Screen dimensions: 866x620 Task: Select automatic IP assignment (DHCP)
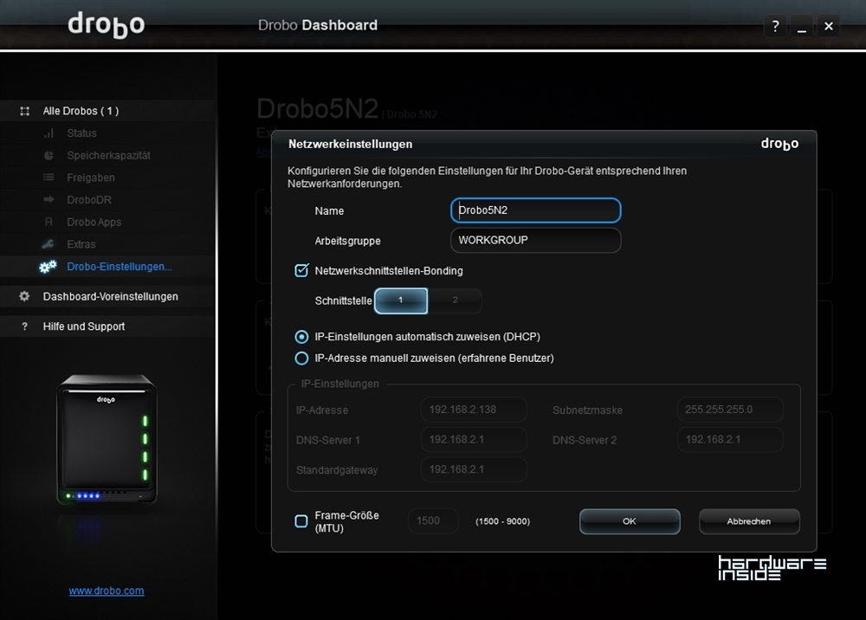coord(301,337)
